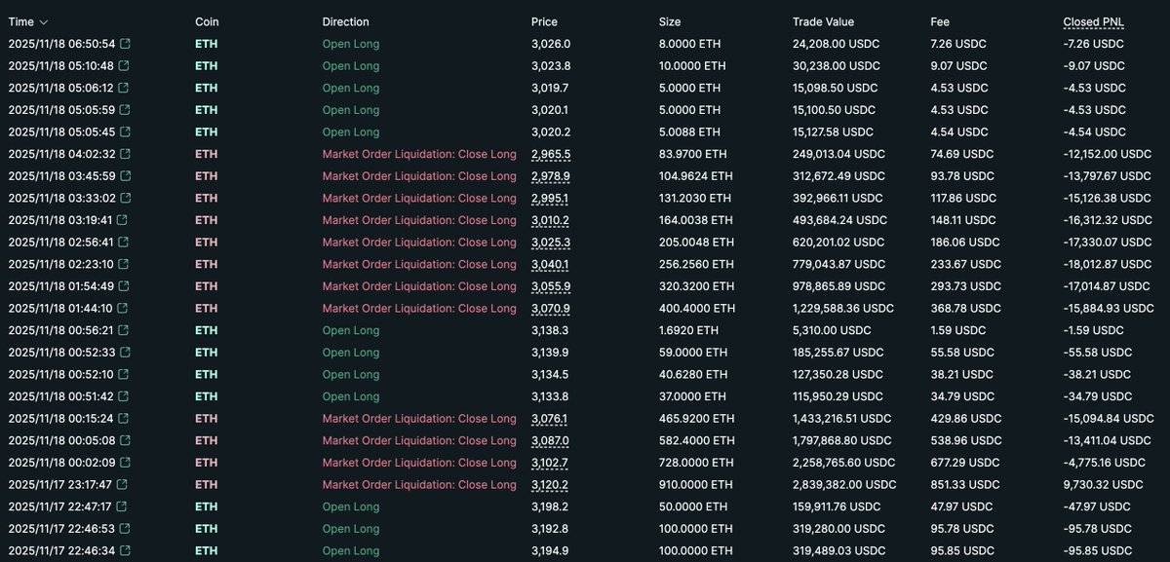The image size is (1170, 562).
Task: Sort trades using the Time column arrow
Action: 44,21
